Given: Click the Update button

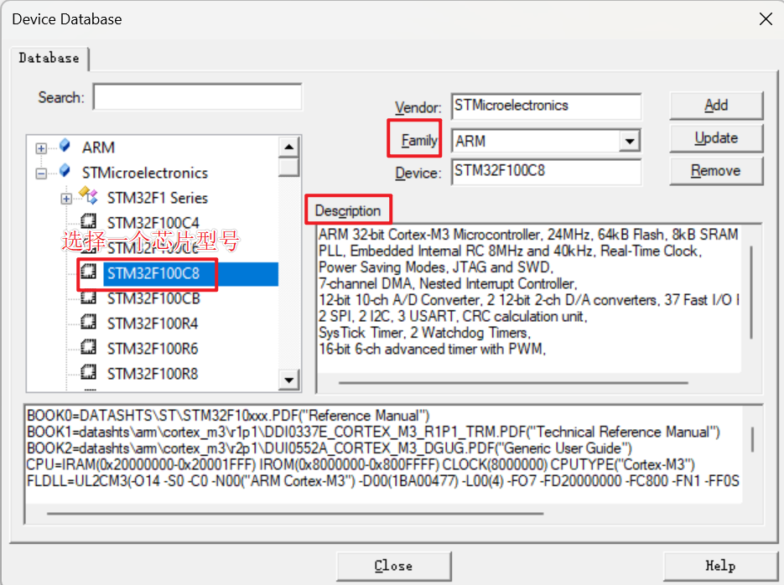Looking at the screenshot, I should pos(716,138).
